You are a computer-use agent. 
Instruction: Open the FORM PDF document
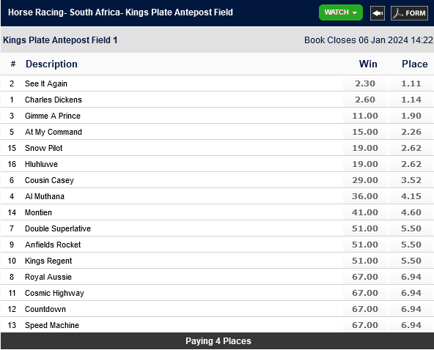pos(409,13)
